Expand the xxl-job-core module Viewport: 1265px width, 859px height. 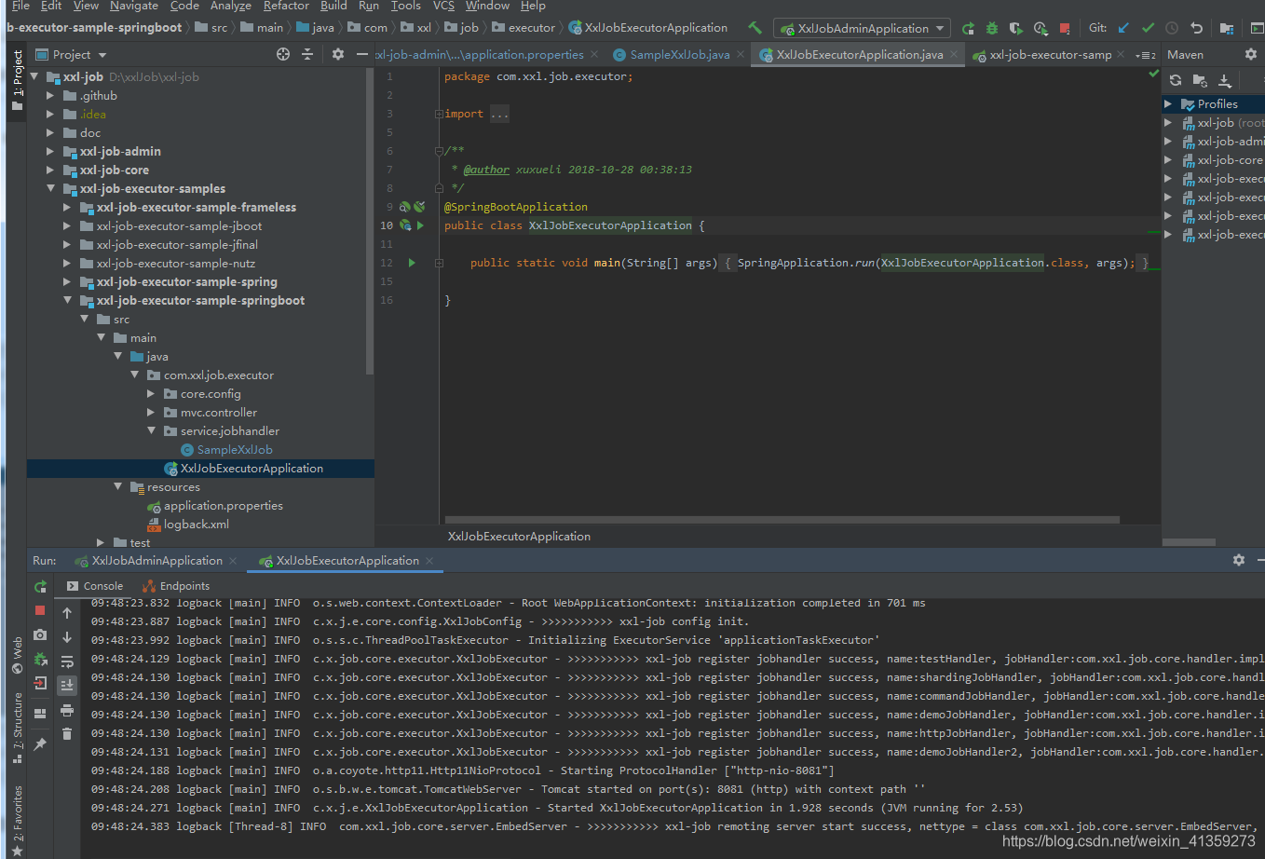click(x=50, y=170)
